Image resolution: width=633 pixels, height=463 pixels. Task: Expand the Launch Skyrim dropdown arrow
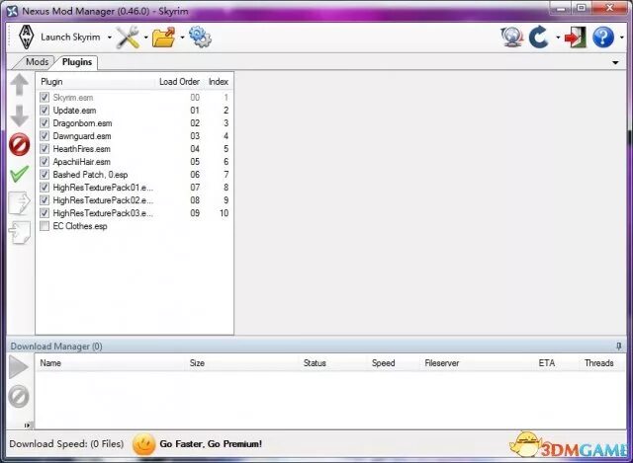click(x=110, y=38)
